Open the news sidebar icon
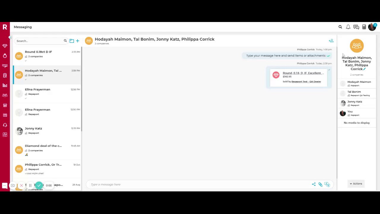The width and height of the screenshot is (380, 214). [x=5, y=115]
